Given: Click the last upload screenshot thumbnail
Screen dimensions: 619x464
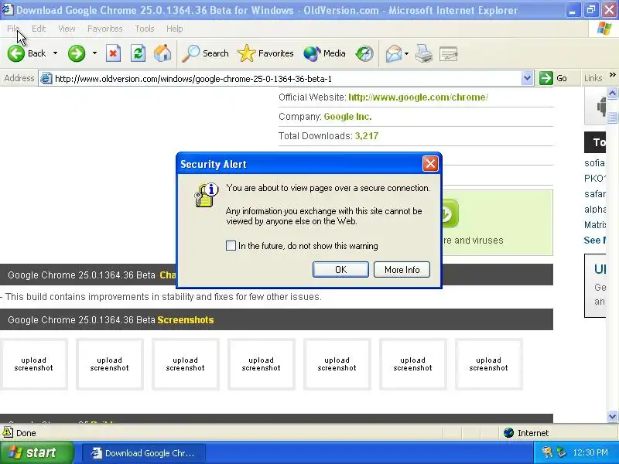Looking at the screenshot, I should pyautogui.click(x=488, y=364).
